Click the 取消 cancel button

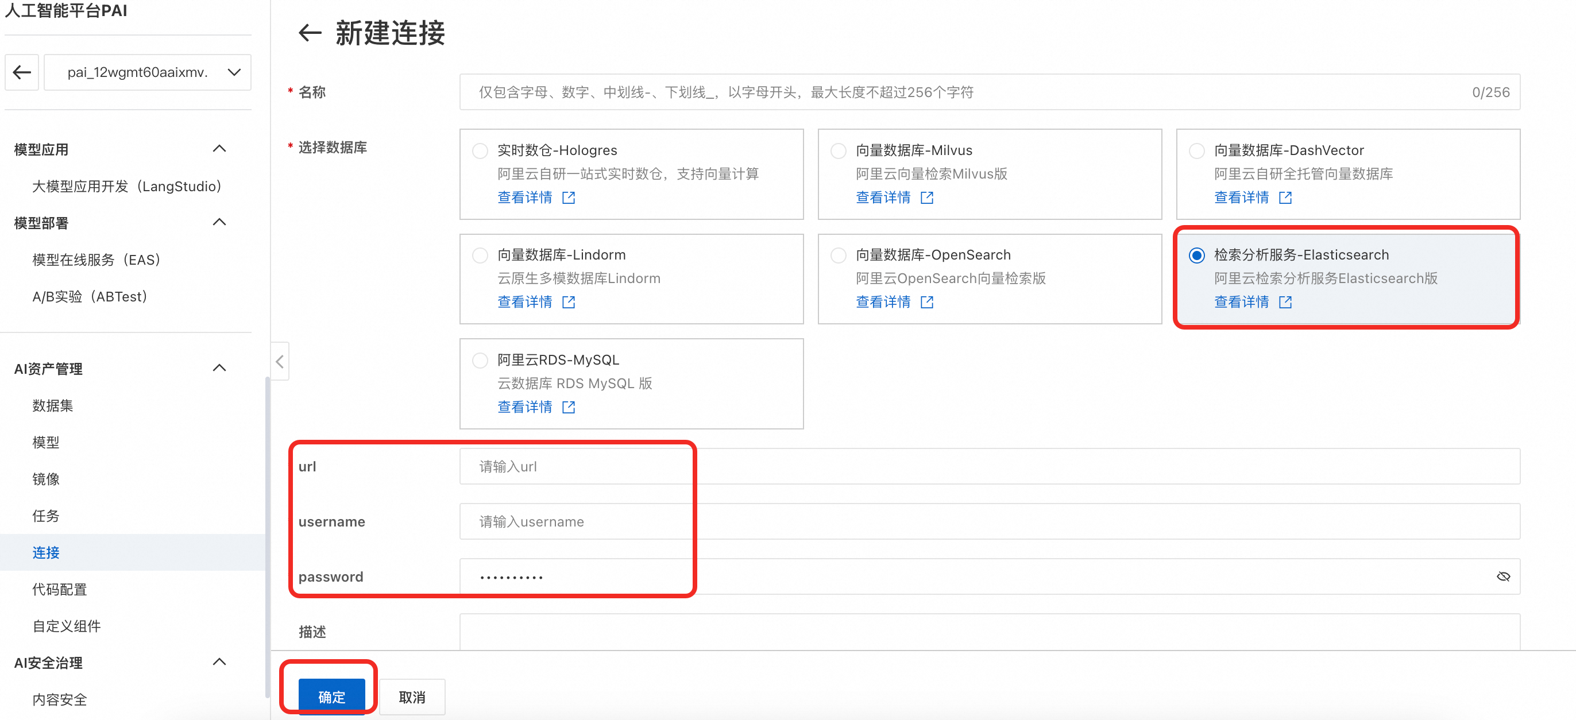click(412, 697)
